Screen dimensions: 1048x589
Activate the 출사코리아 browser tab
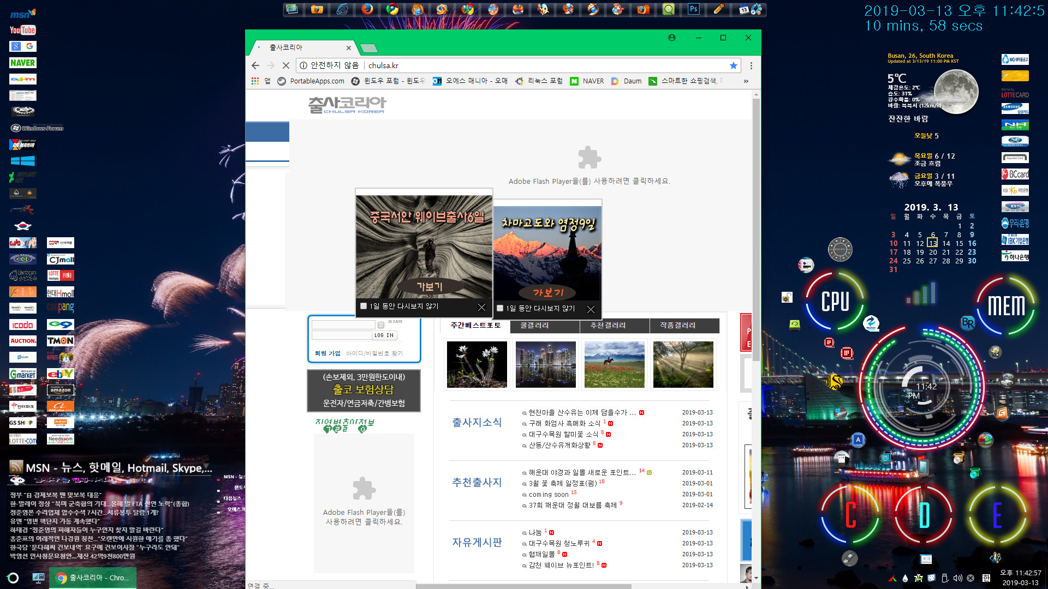(303, 47)
